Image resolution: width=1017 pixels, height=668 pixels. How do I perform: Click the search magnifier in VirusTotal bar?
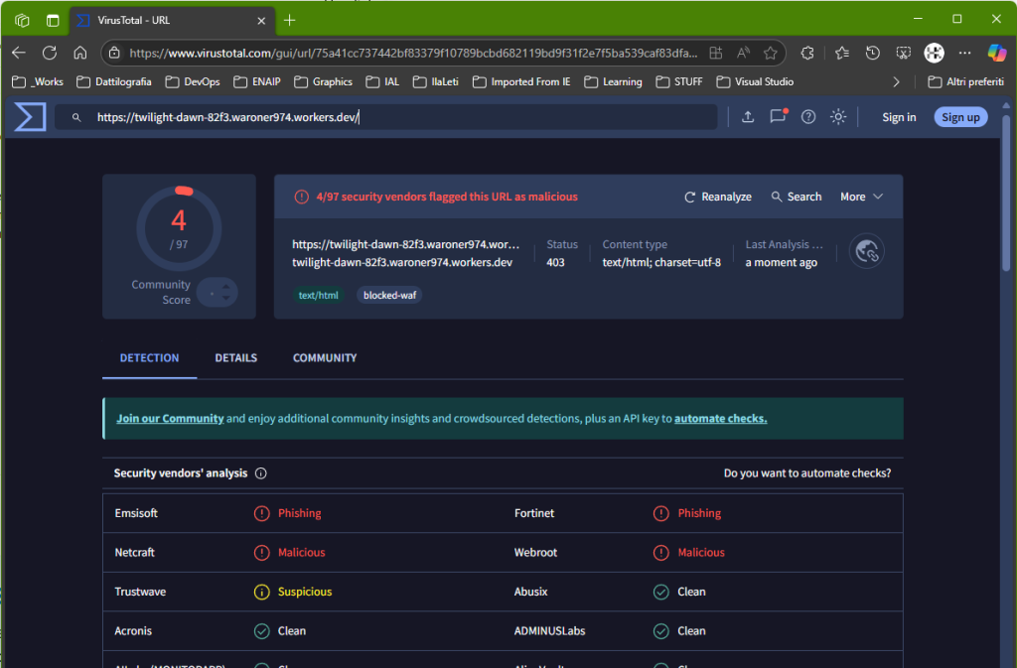tap(76, 117)
